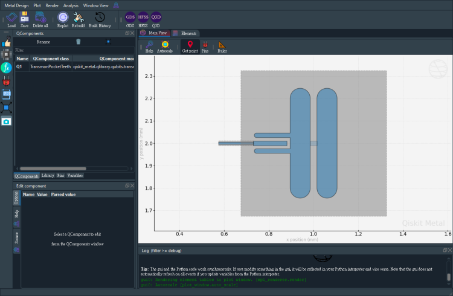453x296 pixels.
Task: Click the Load design toolbar icon
Action: coord(11,20)
